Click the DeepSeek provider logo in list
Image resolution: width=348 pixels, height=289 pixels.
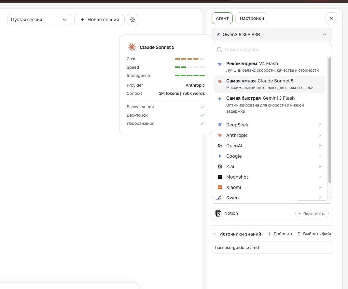[x=220, y=125]
